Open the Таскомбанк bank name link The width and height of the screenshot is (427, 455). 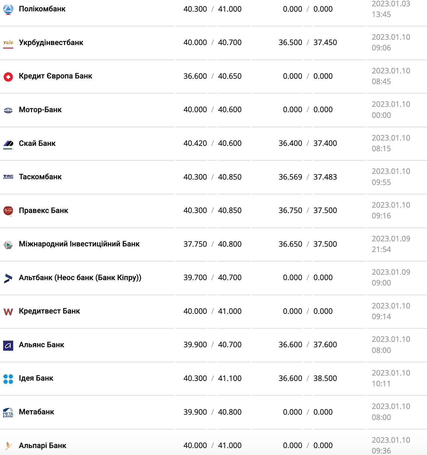[x=40, y=177]
